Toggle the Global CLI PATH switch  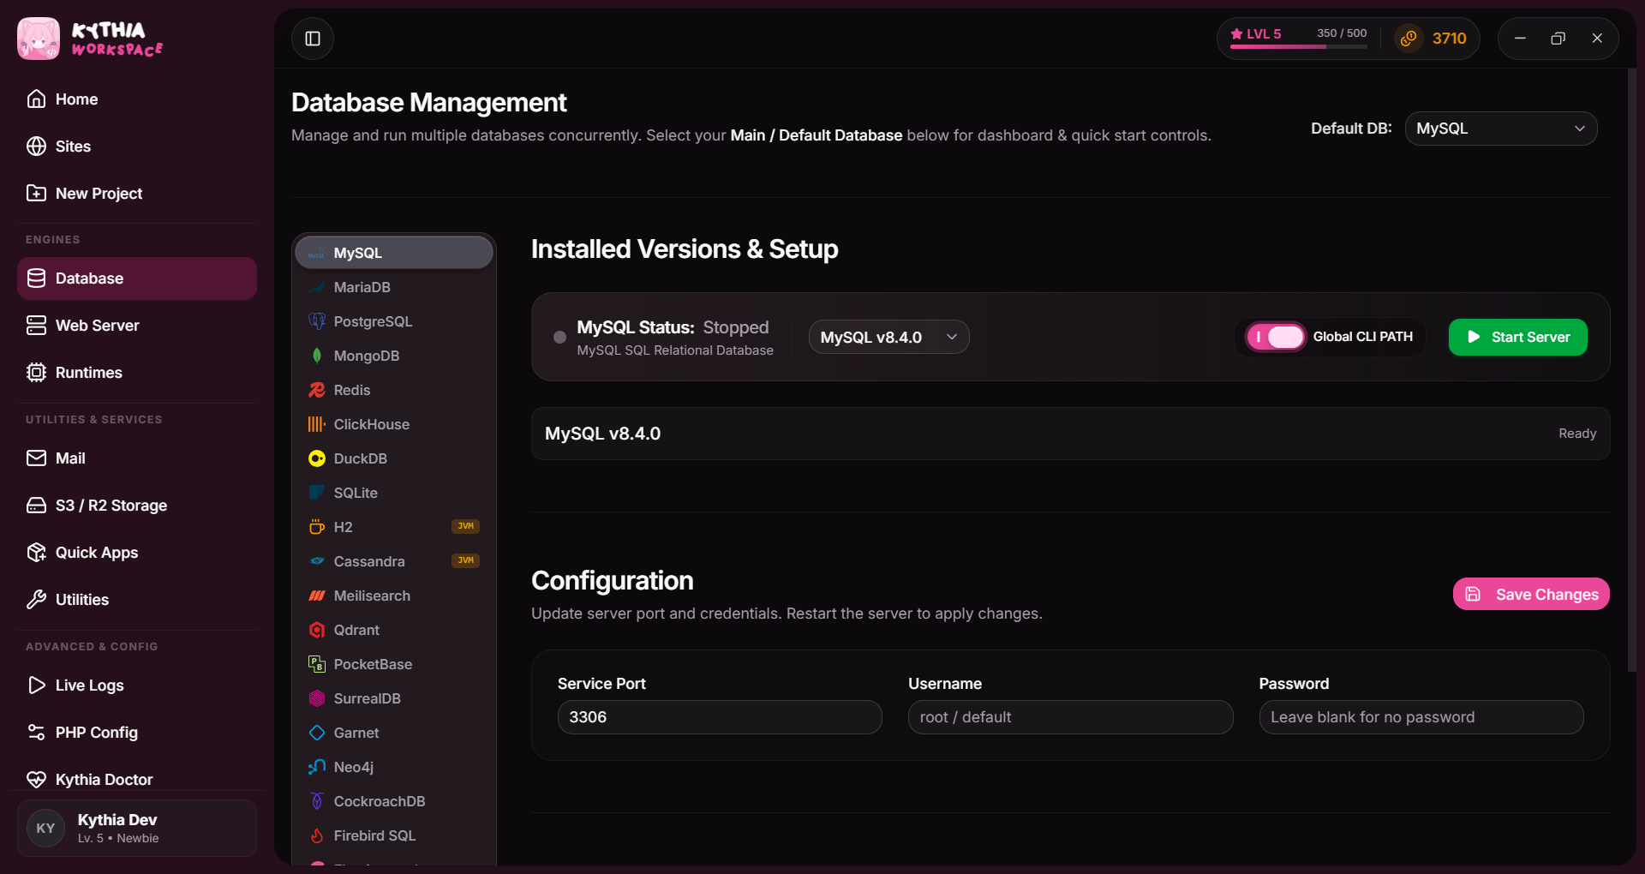[x=1275, y=337]
